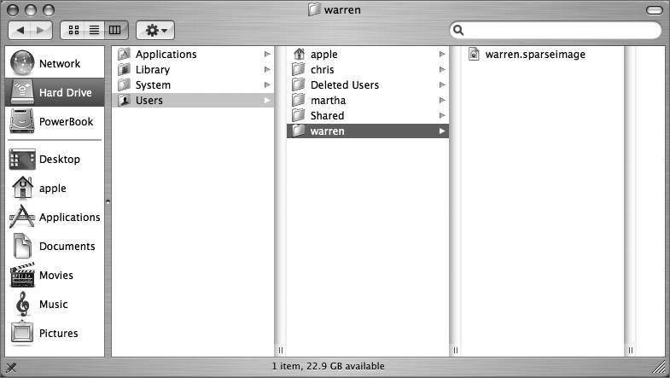Select the System label

(153, 85)
